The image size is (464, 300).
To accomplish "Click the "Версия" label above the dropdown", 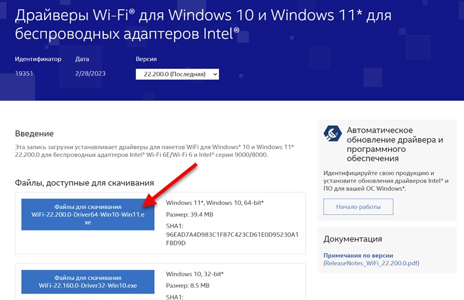I will tap(146, 59).
